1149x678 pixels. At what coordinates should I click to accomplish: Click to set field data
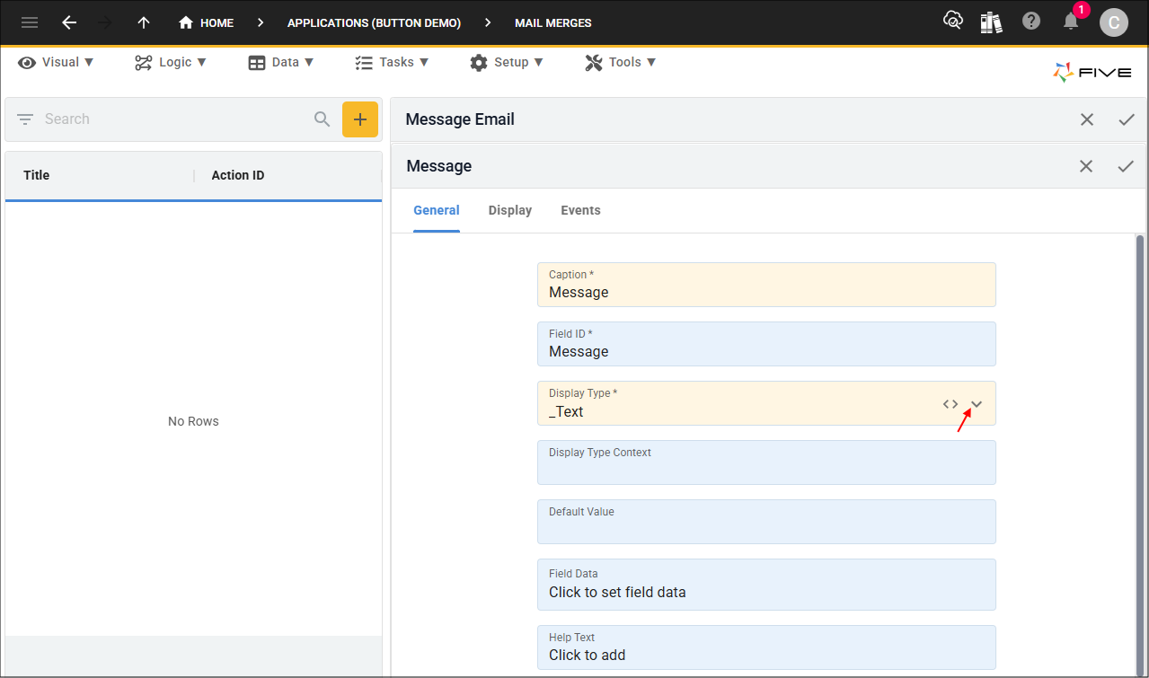(766, 585)
